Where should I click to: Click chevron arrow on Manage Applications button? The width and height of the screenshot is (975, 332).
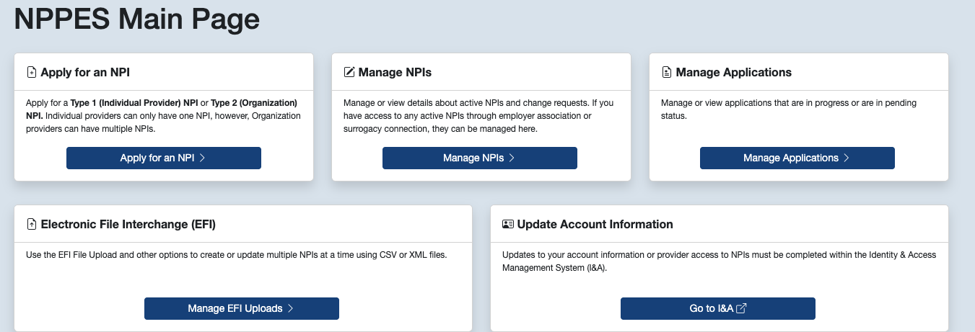(847, 158)
